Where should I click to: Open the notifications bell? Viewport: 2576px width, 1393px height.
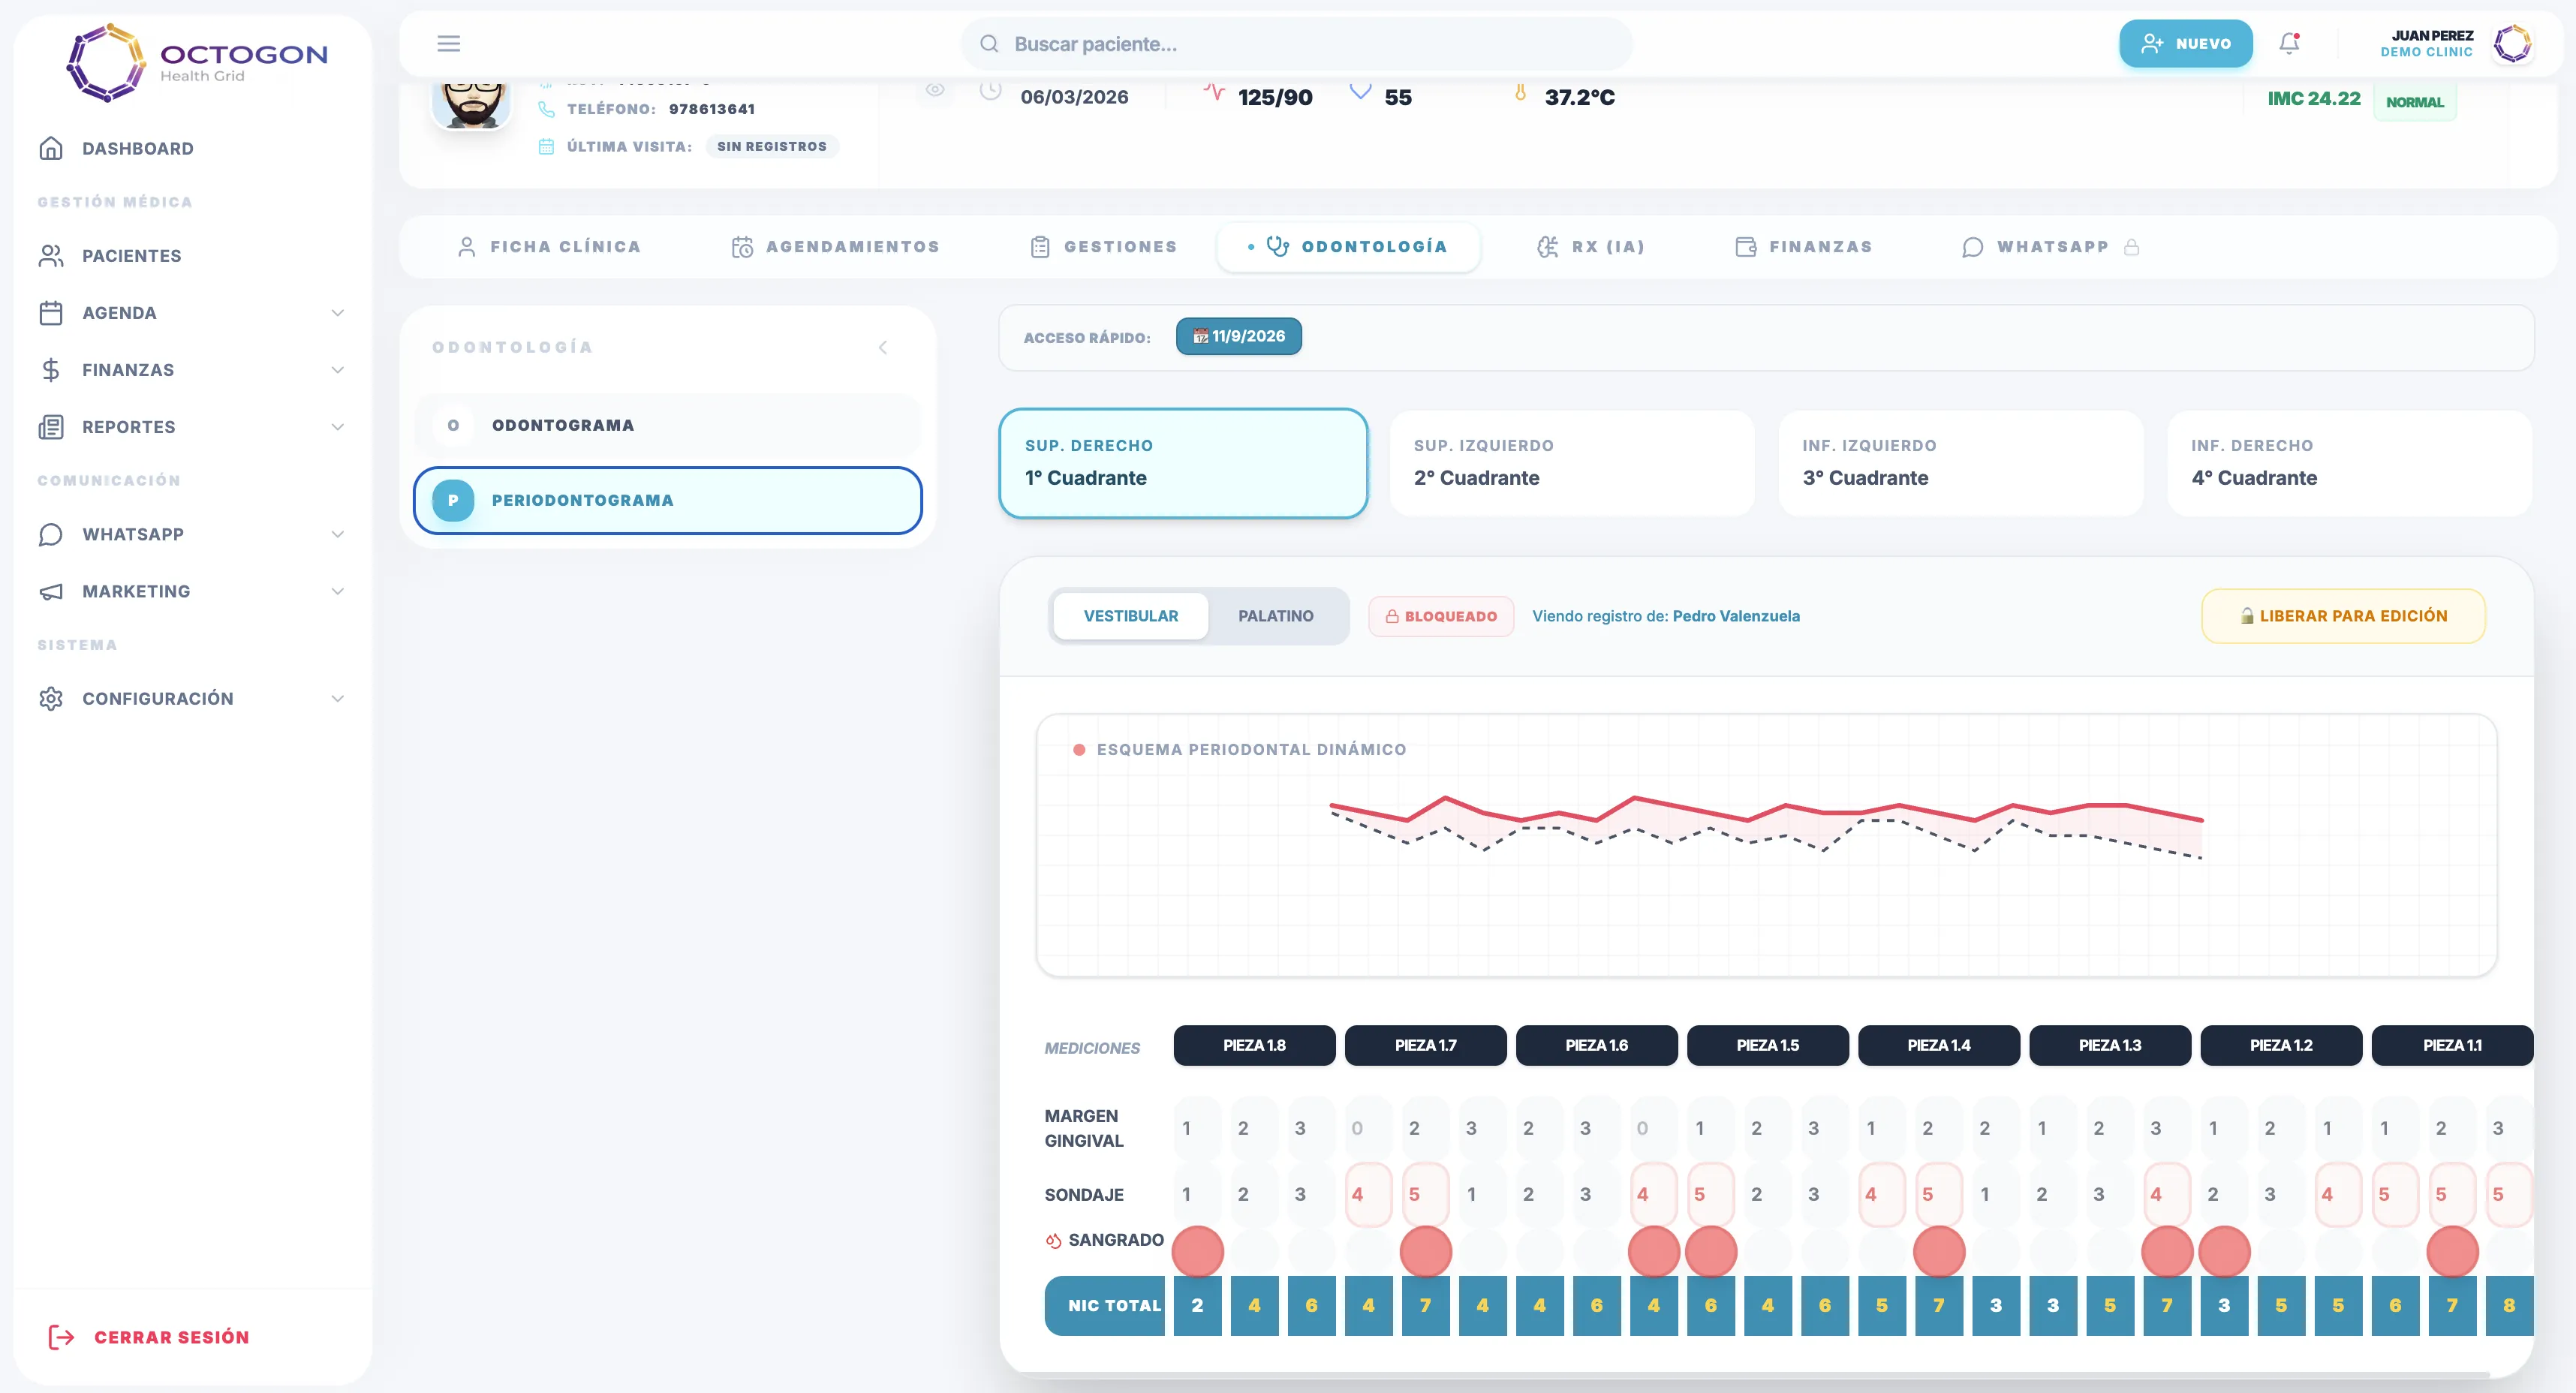pos(2289,43)
